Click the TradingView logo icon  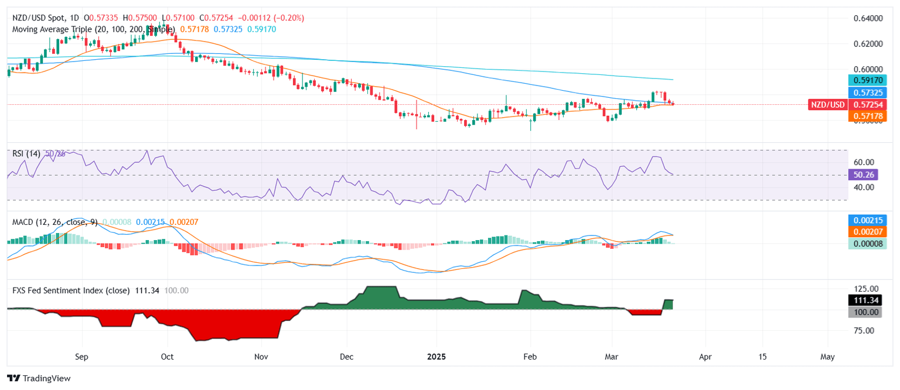[13, 378]
